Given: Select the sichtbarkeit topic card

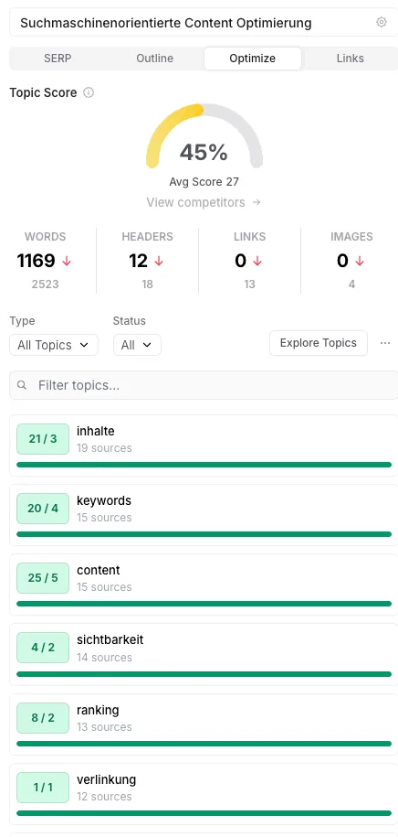Looking at the screenshot, I should point(204,654).
